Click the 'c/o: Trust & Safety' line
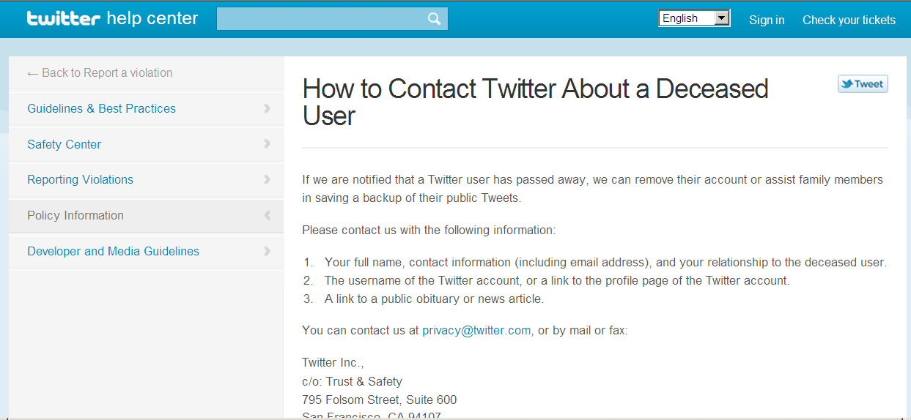The height and width of the screenshot is (420, 911). 352,381
